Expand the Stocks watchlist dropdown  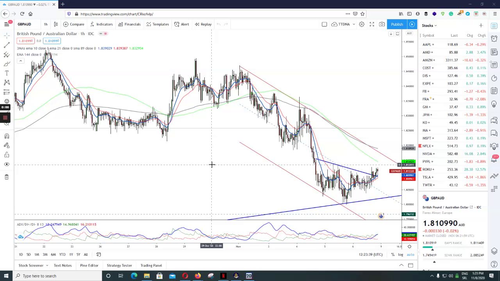[x=436, y=25]
